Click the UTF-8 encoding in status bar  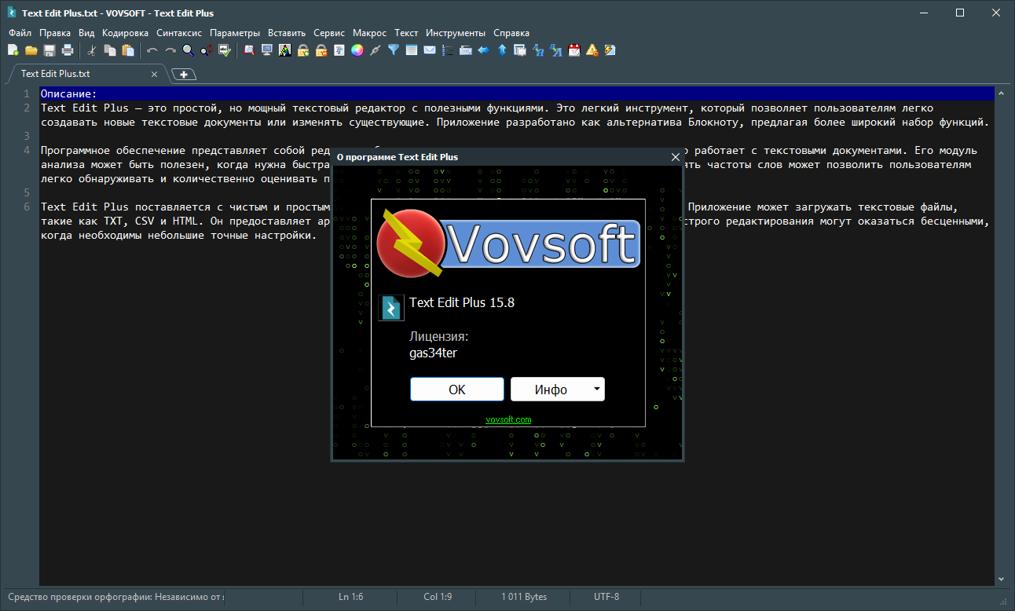(606, 597)
